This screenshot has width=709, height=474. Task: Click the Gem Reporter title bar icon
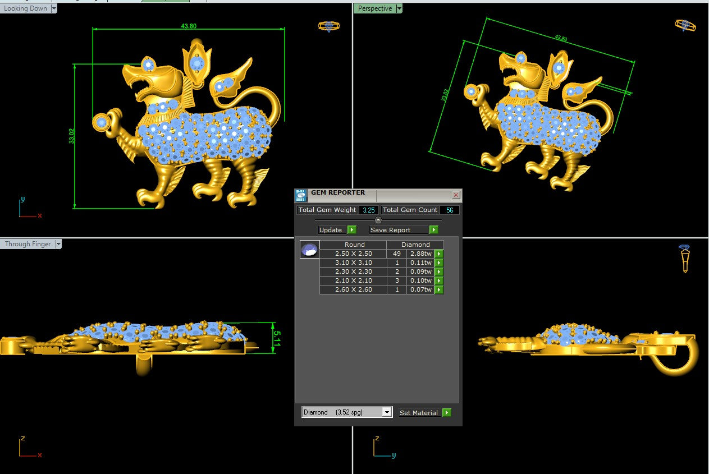pyautogui.click(x=301, y=195)
